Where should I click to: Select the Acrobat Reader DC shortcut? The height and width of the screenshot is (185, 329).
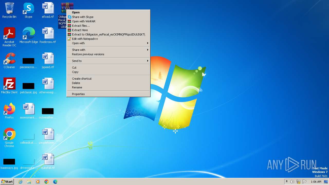coord(9,37)
